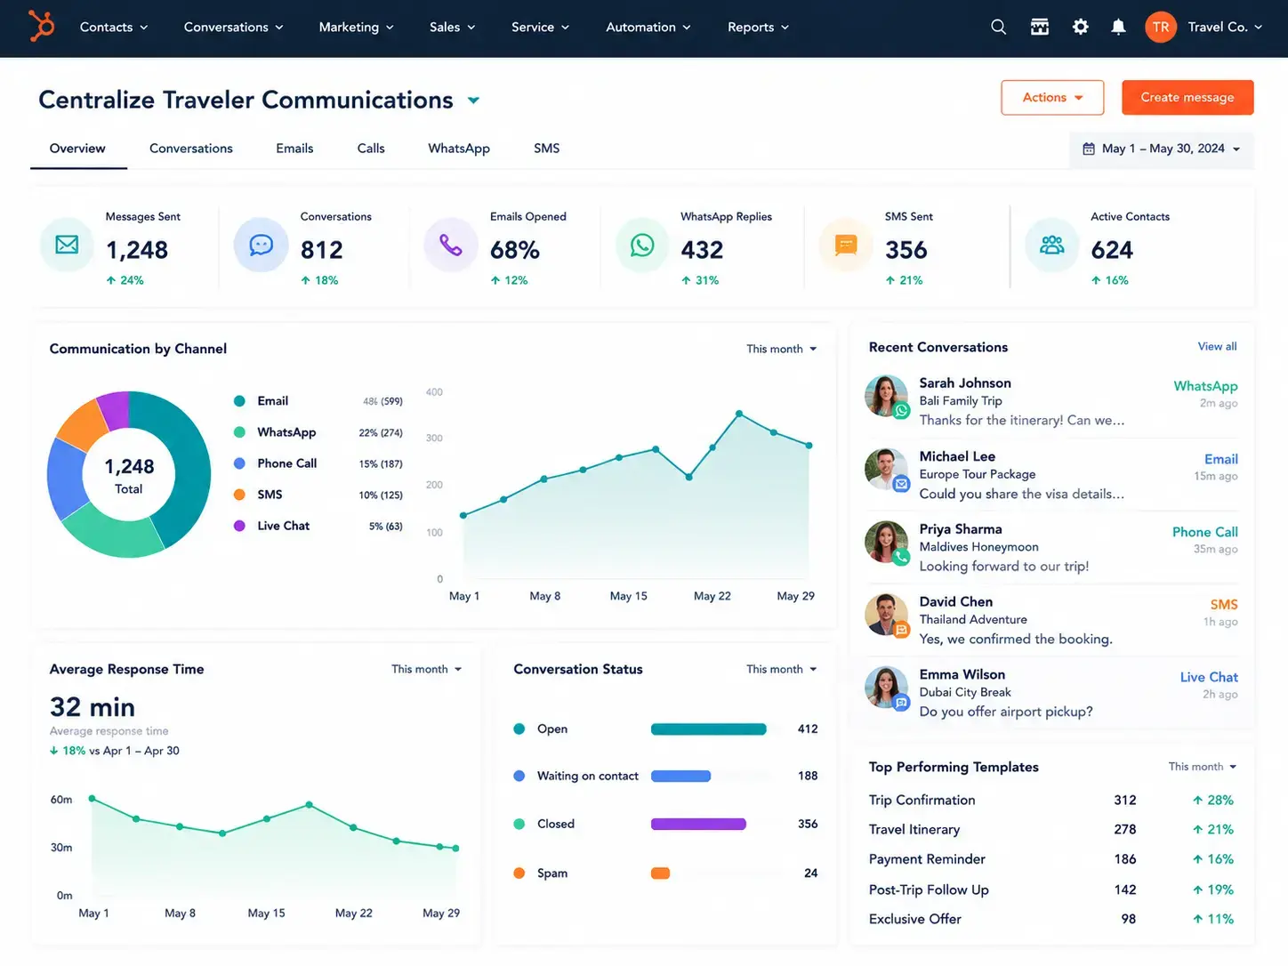The image size is (1288, 966).
Task: Click the calendar icon in date range
Action: coord(1089,149)
